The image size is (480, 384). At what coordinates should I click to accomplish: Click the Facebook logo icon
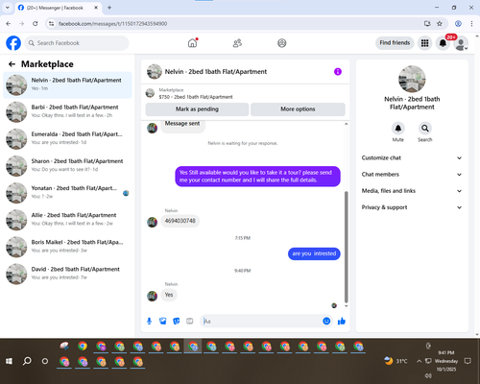13,43
